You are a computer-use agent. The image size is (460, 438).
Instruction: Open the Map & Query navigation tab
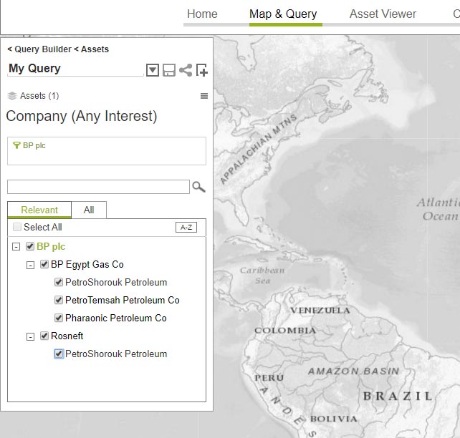click(x=283, y=14)
